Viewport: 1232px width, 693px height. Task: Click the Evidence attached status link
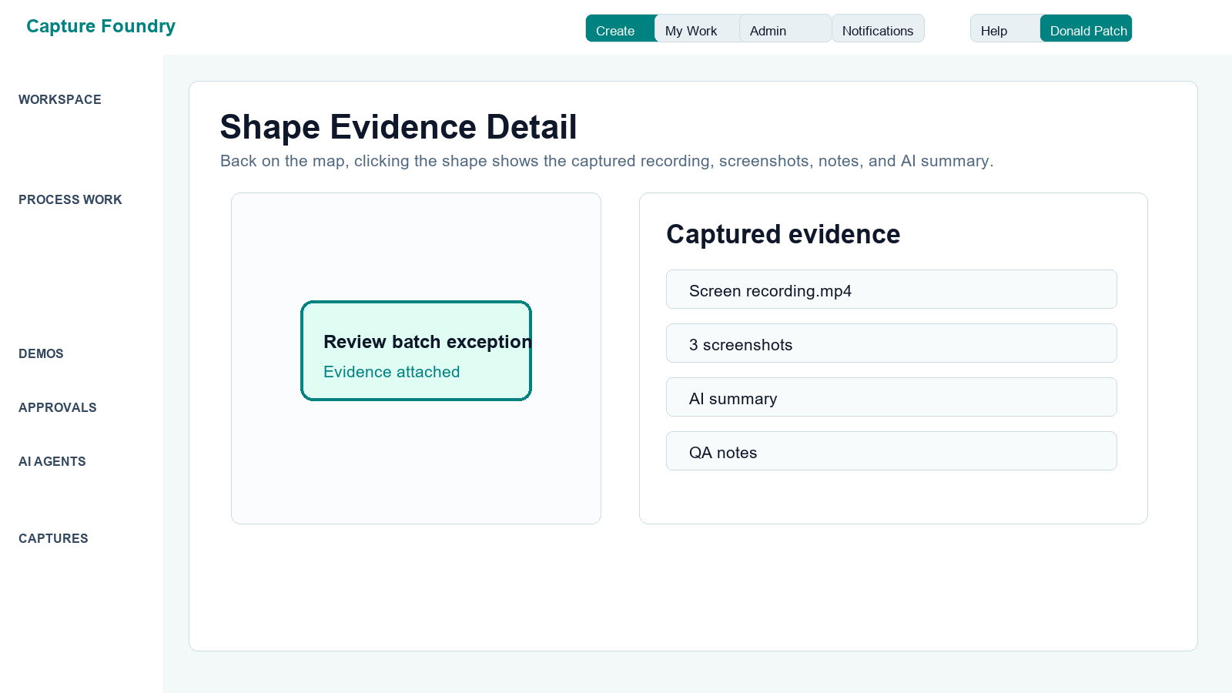click(391, 372)
